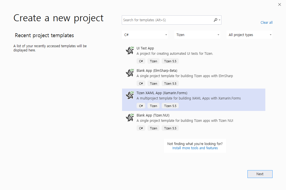Click the Tizen XAML App template icon
286x190 pixels.
coord(130,95)
